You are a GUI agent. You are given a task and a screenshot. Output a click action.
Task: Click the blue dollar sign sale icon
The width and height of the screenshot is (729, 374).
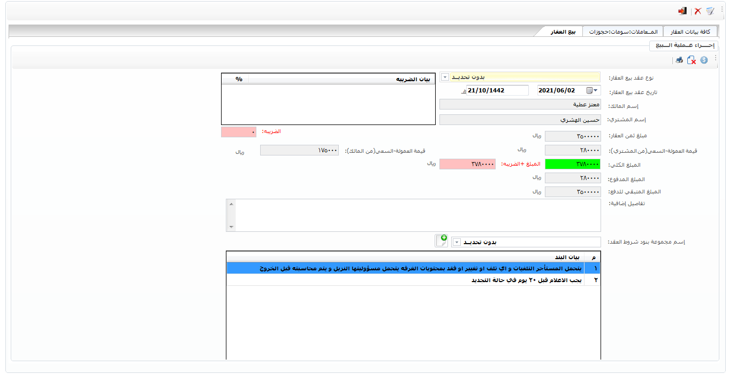[x=704, y=60]
